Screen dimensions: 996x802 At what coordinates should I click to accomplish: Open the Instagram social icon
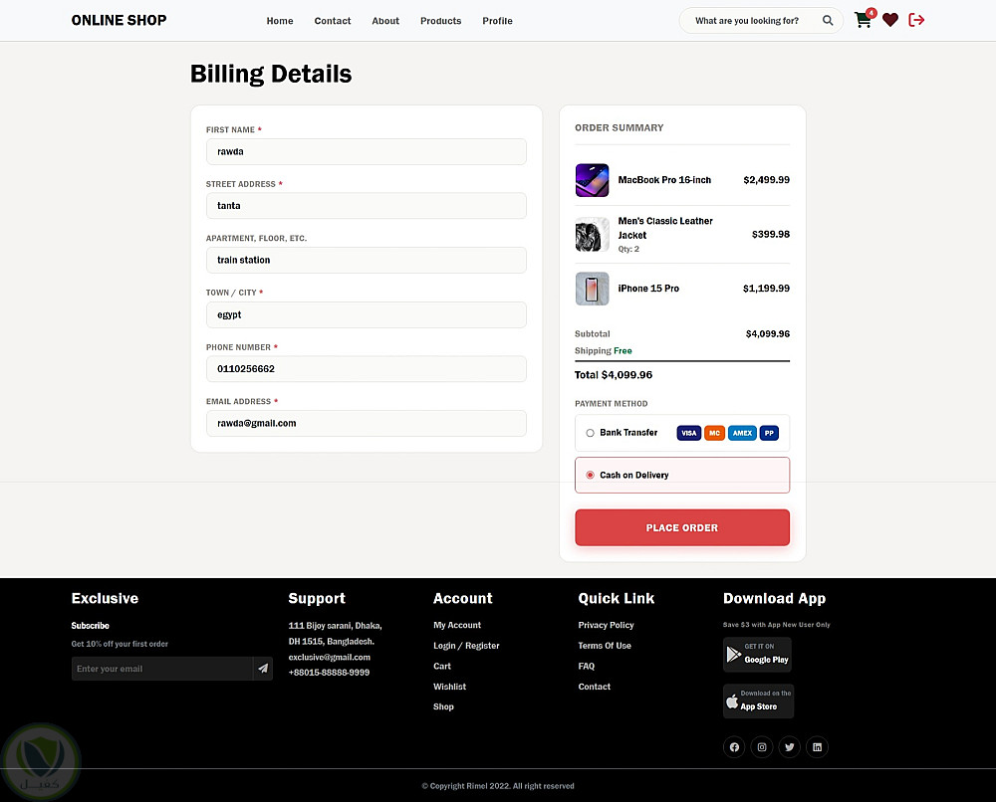[762, 747]
